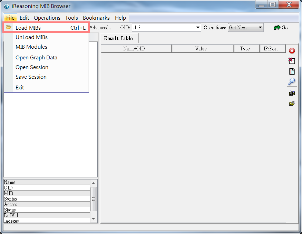Select the magnifier search icon
This screenshot has height=234, width=302.
pos(292,81)
